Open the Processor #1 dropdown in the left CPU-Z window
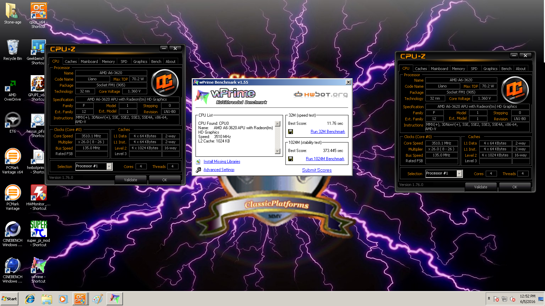This screenshot has width=545, height=306. point(109,166)
